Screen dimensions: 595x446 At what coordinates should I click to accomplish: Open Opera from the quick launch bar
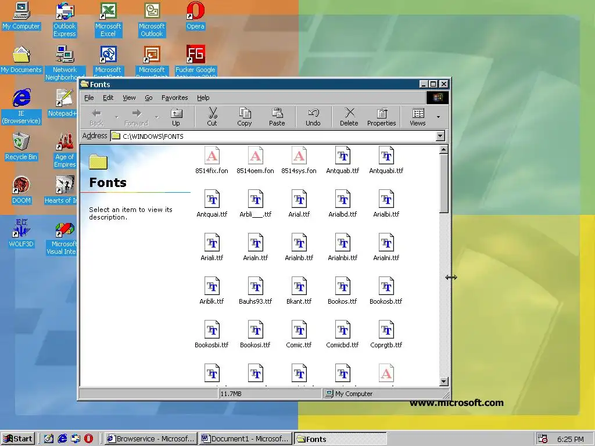(88, 438)
